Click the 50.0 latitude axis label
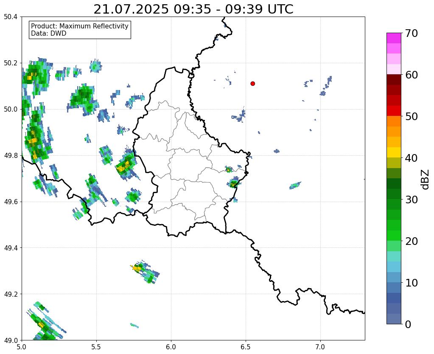434x354 pixels. click(11, 109)
